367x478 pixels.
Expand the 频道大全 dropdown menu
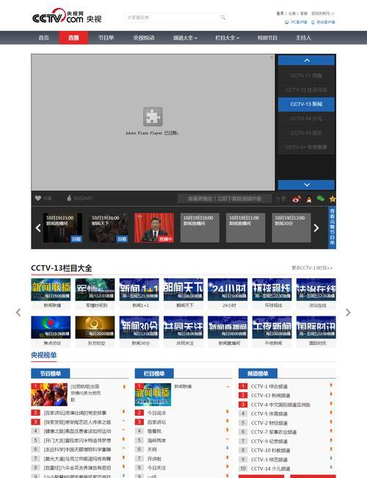185,37
